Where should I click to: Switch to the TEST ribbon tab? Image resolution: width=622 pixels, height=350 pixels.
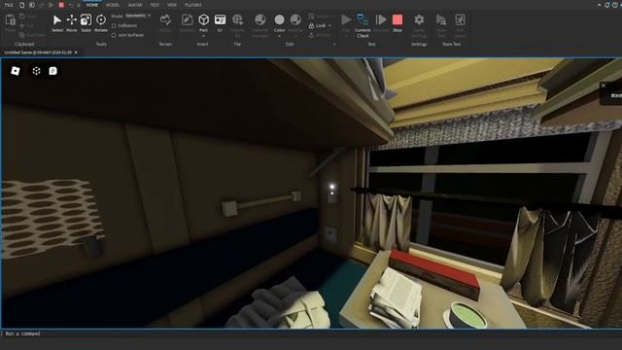155,5
